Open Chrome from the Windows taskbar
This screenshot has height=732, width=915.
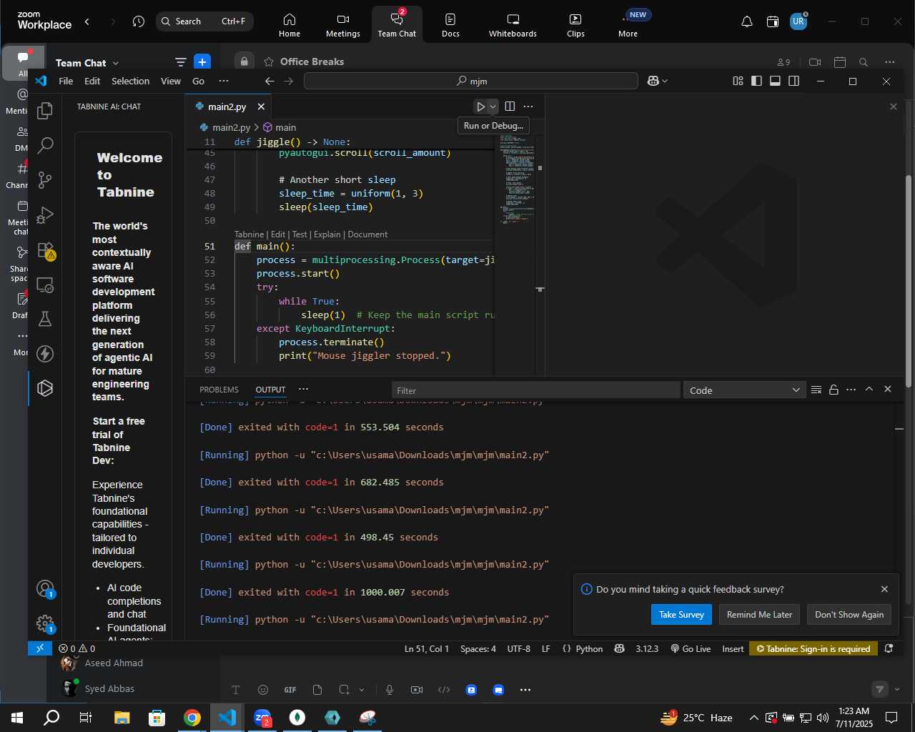192,718
